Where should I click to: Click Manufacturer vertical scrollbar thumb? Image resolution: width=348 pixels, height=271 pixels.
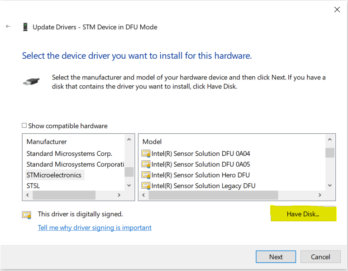pyautogui.click(x=129, y=172)
